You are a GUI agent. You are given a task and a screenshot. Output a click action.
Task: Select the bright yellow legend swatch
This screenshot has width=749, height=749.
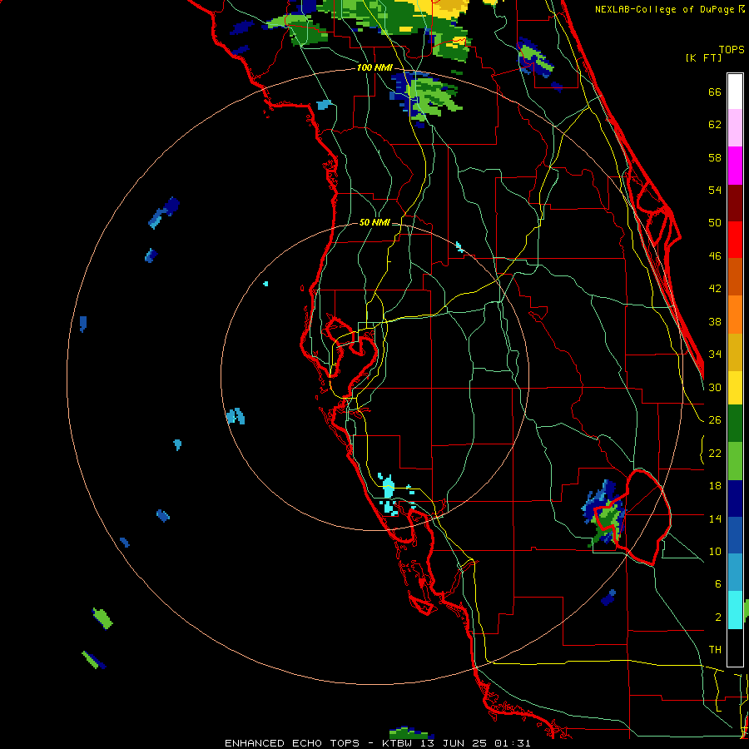pos(735,388)
